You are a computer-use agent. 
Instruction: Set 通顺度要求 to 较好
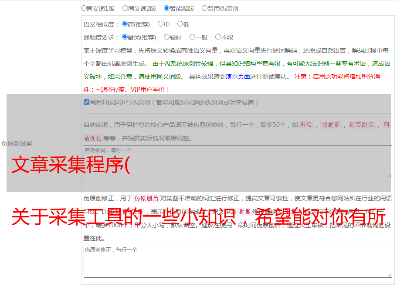point(166,37)
